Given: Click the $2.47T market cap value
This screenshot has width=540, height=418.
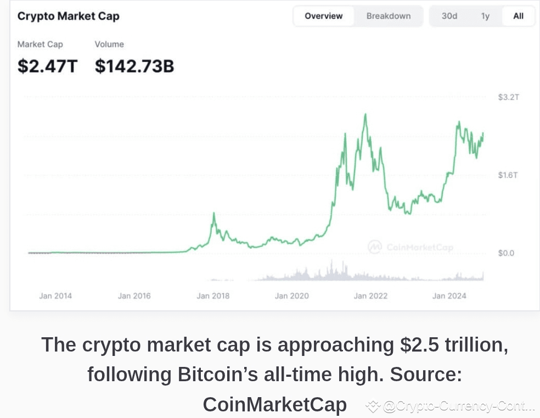Looking at the screenshot, I should point(48,66).
